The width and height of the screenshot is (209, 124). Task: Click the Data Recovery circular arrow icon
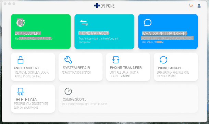(21, 23)
